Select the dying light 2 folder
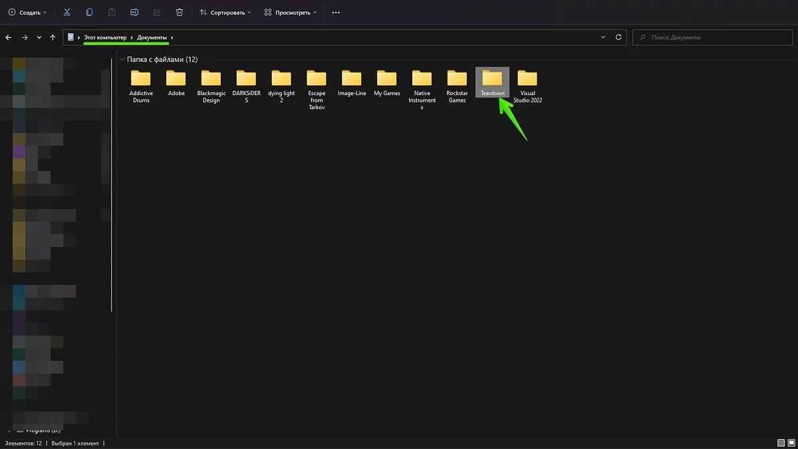 pyautogui.click(x=281, y=86)
